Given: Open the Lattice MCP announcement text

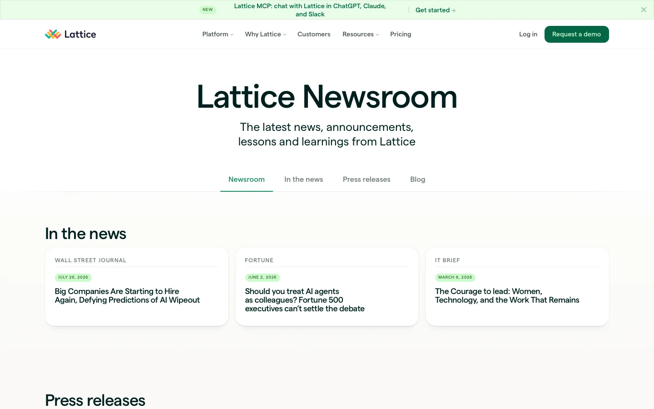Looking at the screenshot, I should [x=310, y=10].
